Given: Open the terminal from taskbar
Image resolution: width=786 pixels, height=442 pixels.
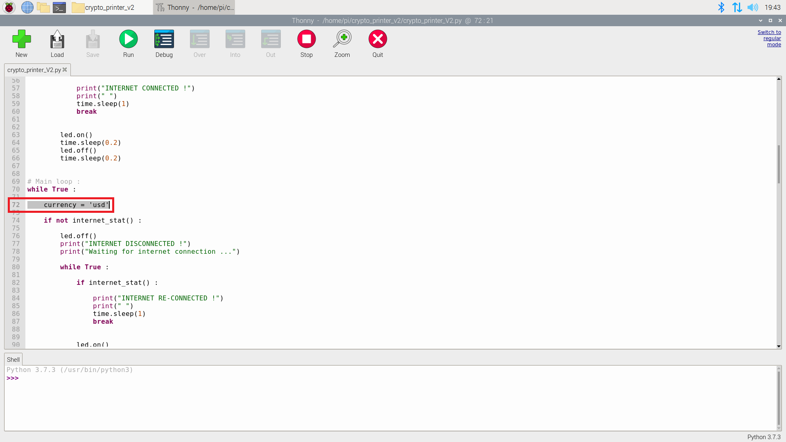Looking at the screenshot, I should point(59,7).
